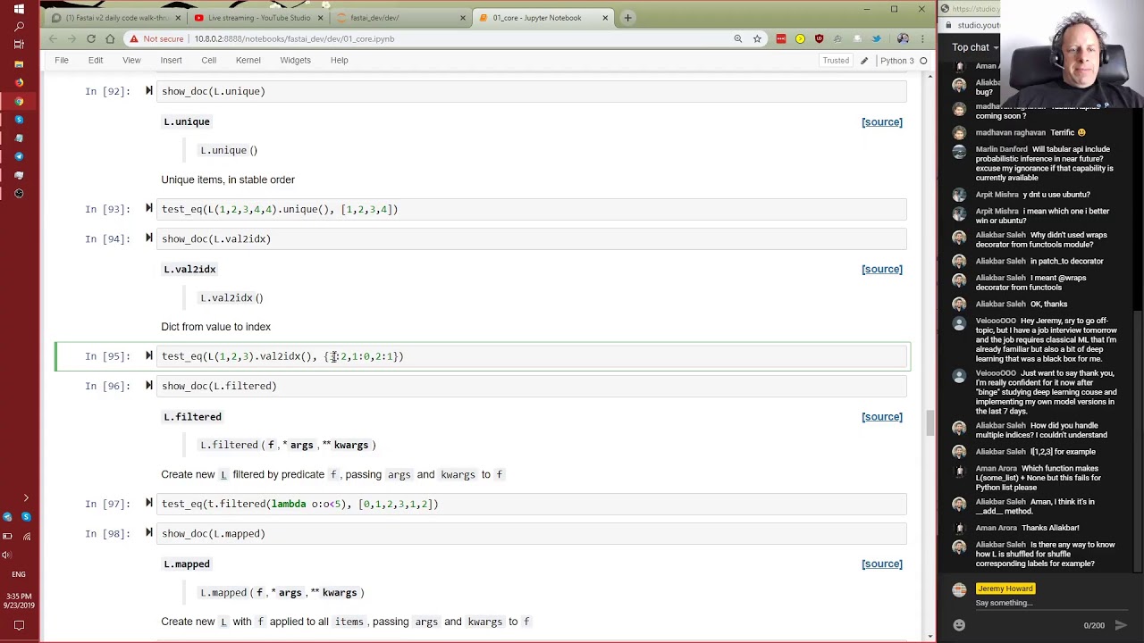Click the Jeremy Howard chat name badge
This screenshot has height=643, width=1144.
(1005, 589)
